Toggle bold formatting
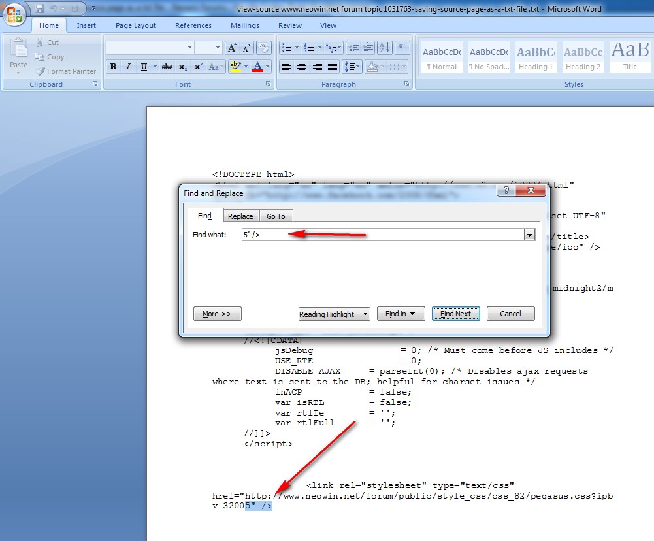The width and height of the screenshot is (654, 541). point(113,67)
